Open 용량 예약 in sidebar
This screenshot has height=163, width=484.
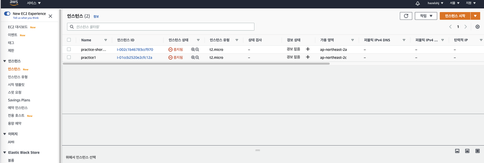[x=14, y=123]
